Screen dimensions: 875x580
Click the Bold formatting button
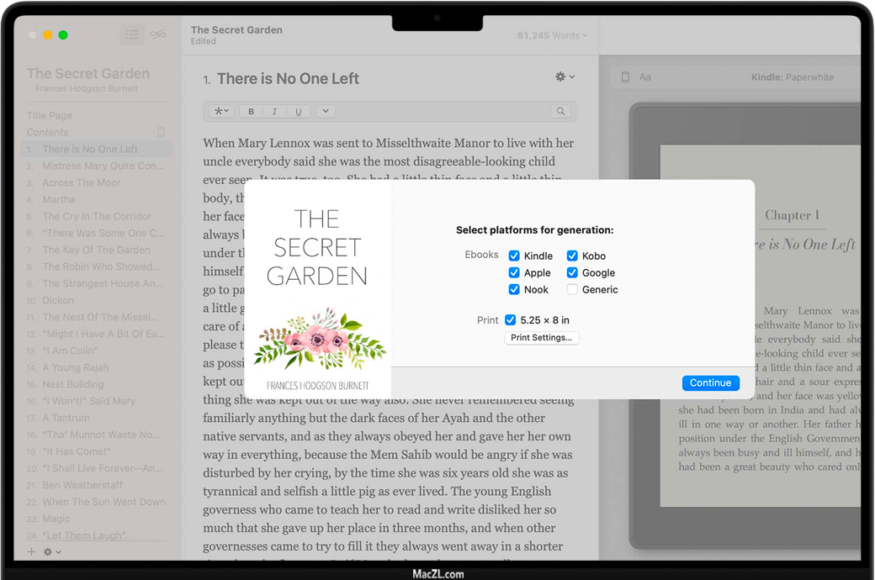pyautogui.click(x=251, y=112)
